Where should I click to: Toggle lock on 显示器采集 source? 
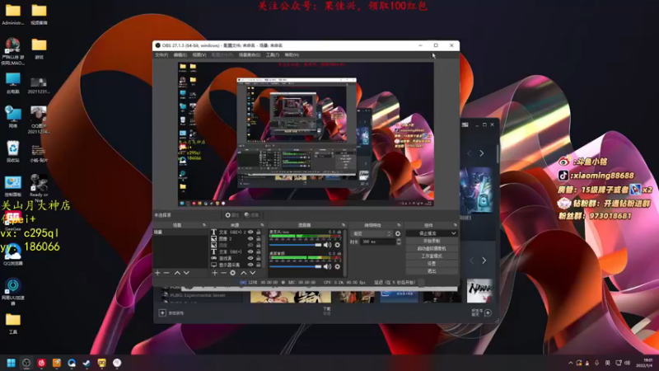[x=259, y=265]
